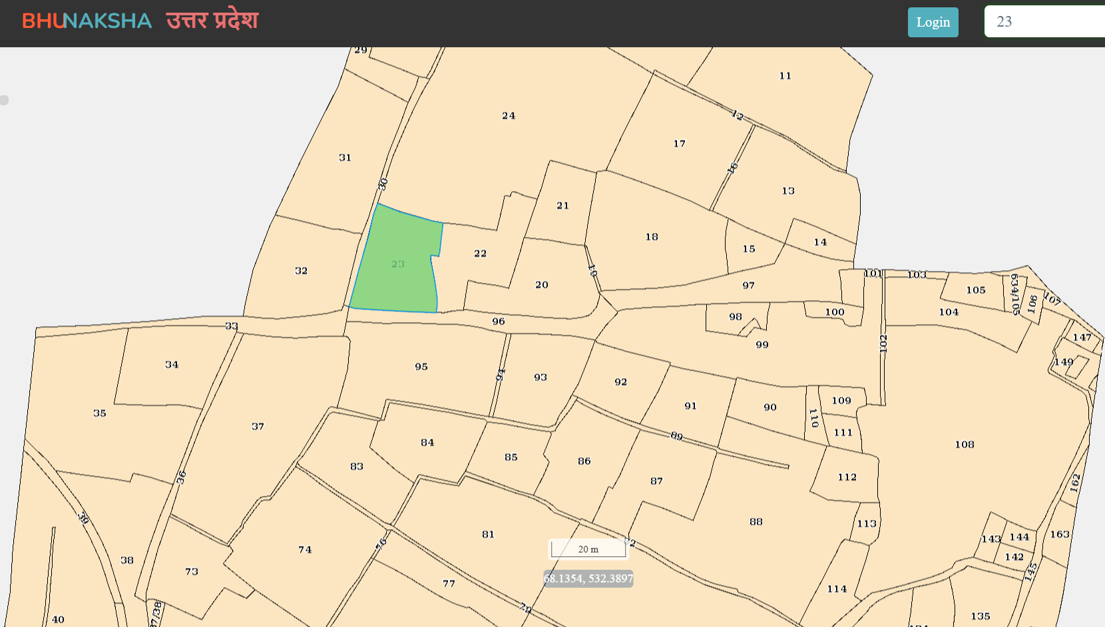Click the उत्तर प्रदेश state title
1105x627 pixels.
pyautogui.click(x=212, y=21)
